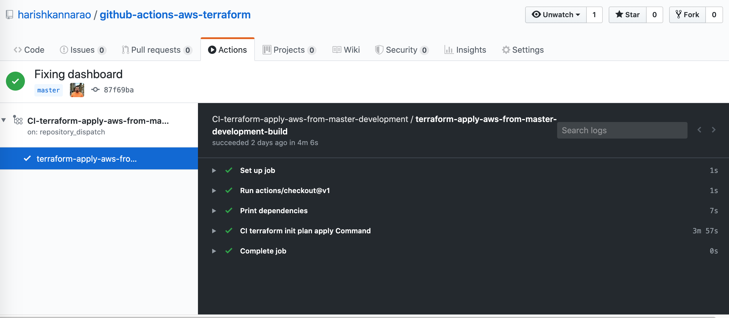Open the Code tab
Screen dimensions: 729x318
pyautogui.click(x=29, y=50)
